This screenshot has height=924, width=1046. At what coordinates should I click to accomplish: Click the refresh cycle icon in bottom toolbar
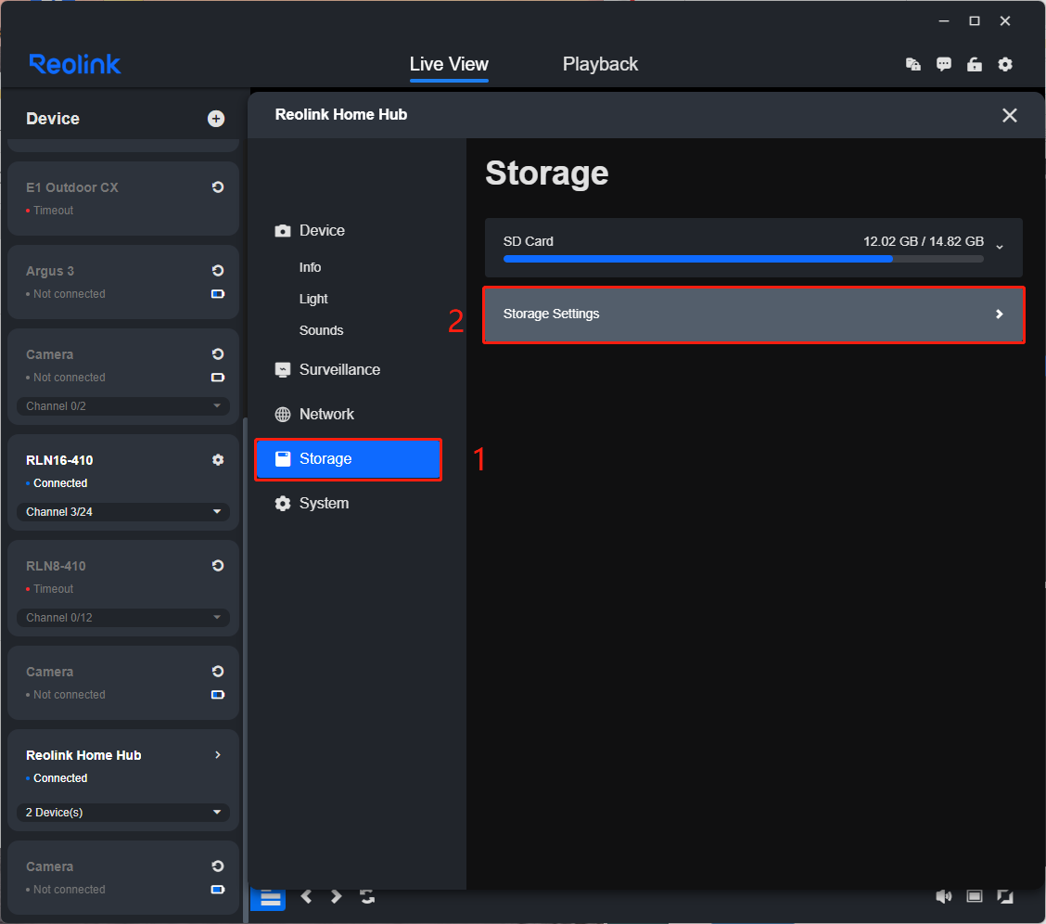click(367, 897)
